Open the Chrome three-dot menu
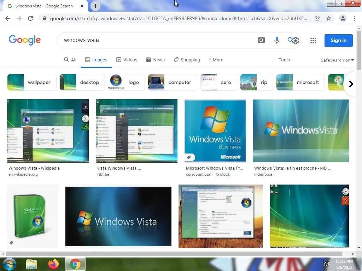This screenshot has width=362, height=271. pos(354,18)
